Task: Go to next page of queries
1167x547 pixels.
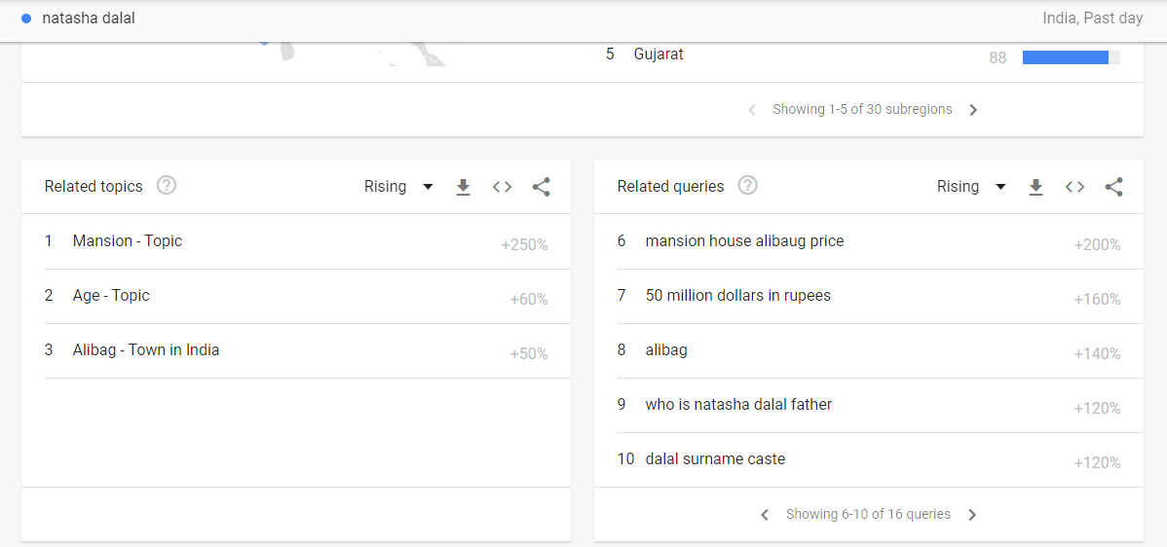Action: pyautogui.click(x=972, y=515)
